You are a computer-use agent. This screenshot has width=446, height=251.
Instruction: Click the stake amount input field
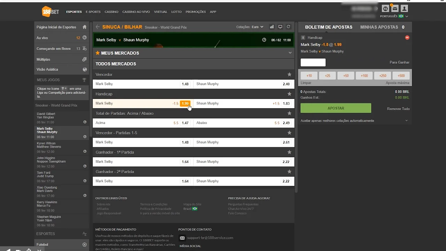tap(313, 62)
